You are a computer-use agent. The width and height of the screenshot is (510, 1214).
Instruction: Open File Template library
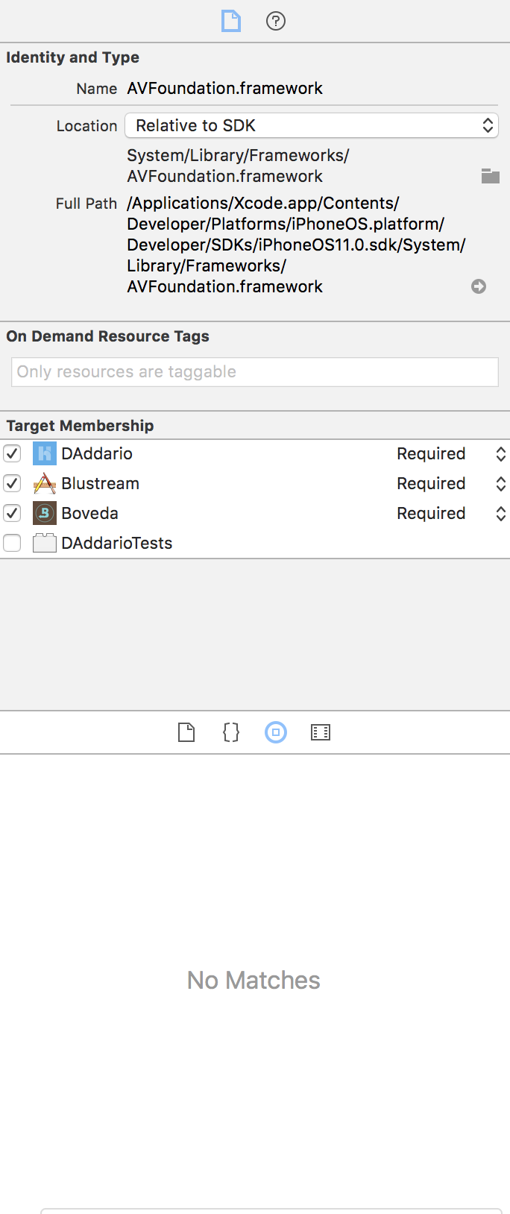click(x=186, y=732)
